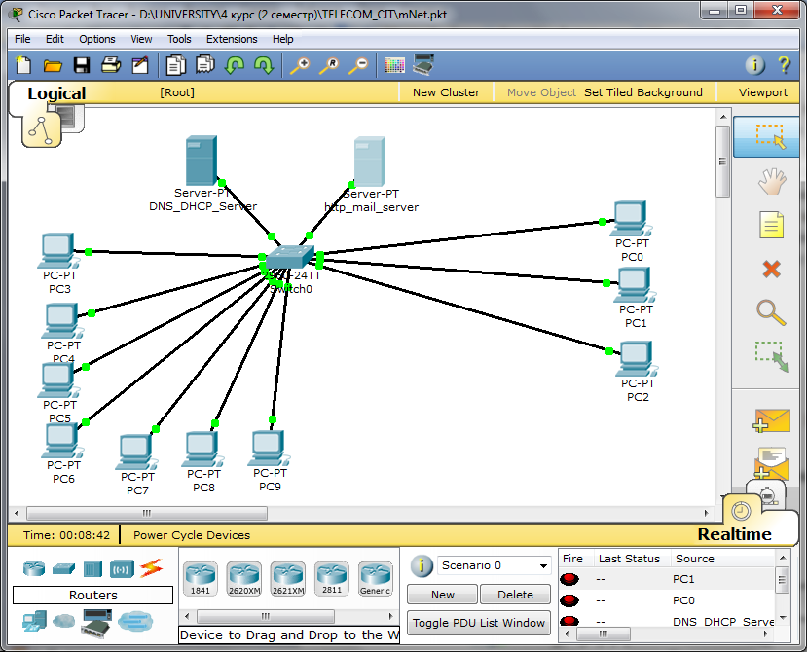Add Simple PDU envelope tool

click(x=771, y=421)
